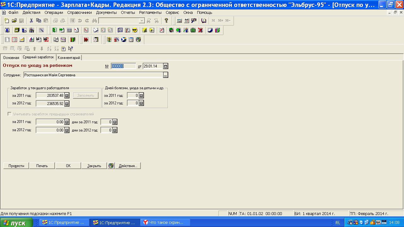This screenshot has width=404, height=227.
Task: Click the binoculars Find icon in toolbar
Action: 94,21
